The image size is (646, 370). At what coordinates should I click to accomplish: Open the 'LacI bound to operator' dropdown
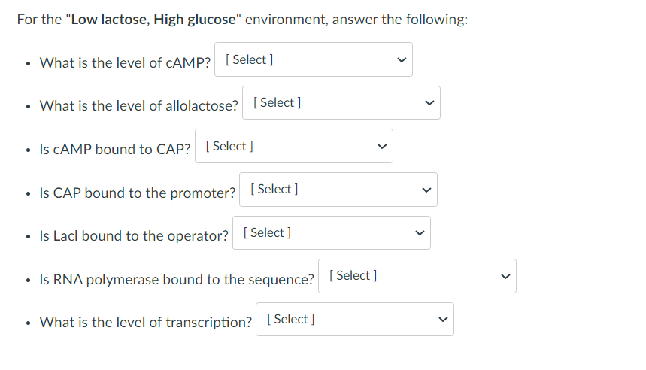[332, 233]
